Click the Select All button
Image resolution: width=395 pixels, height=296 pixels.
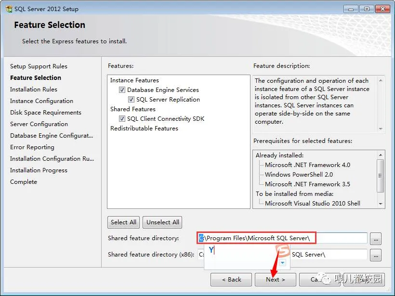coord(123,222)
